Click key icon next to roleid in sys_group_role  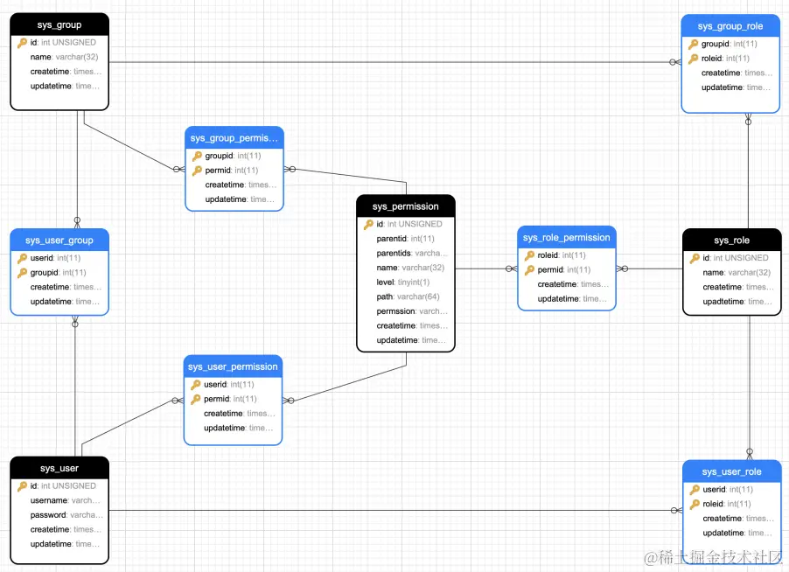point(694,59)
